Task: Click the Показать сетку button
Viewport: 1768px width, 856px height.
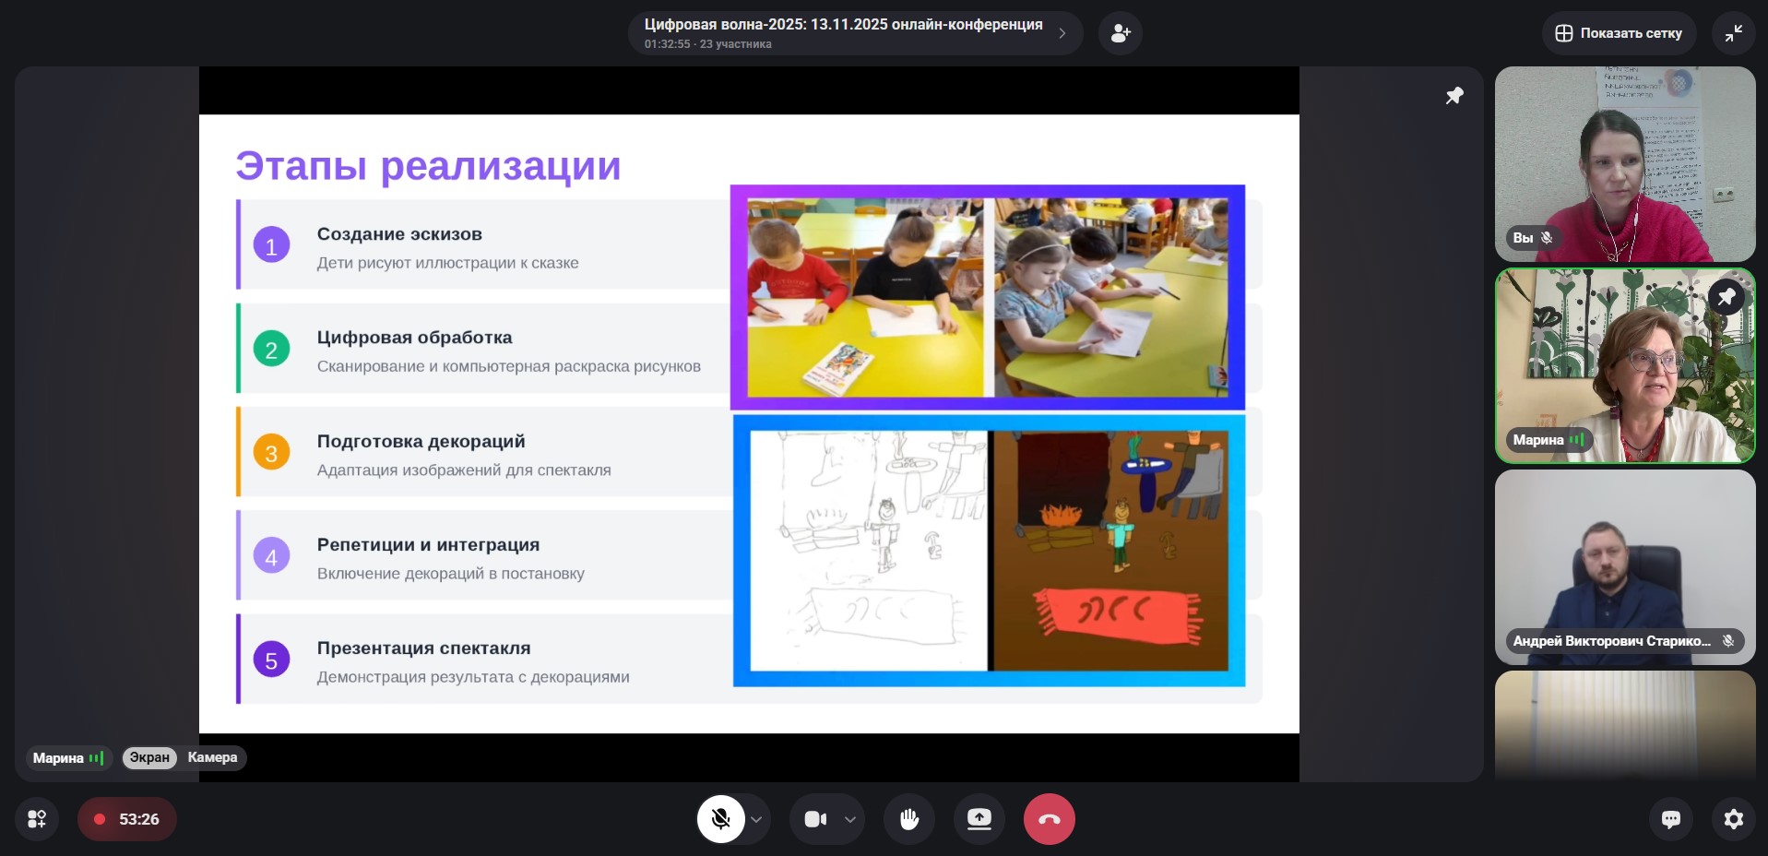Action: pyautogui.click(x=1619, y=33)
